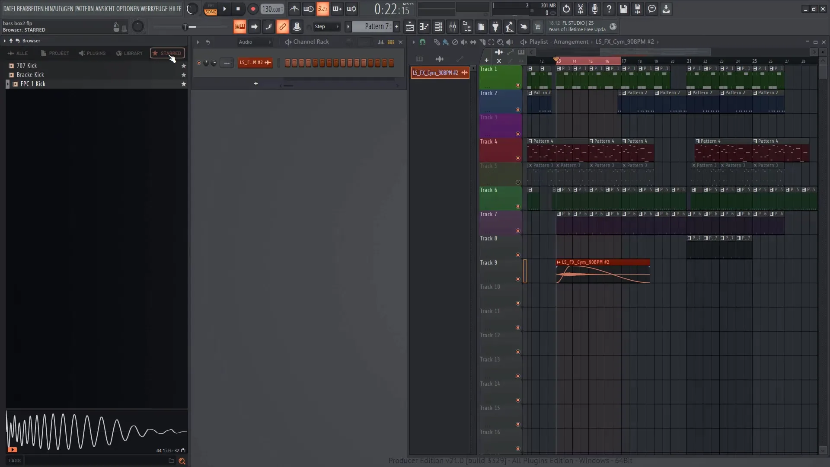Unstar the 707 Kick browser item

pos(184,66)
